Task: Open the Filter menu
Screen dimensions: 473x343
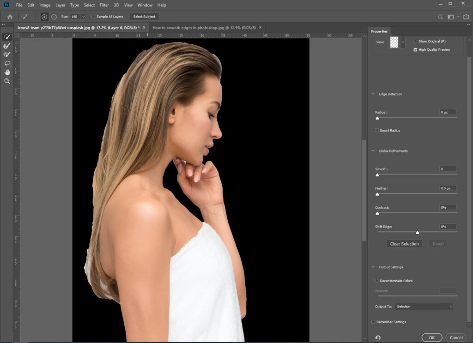Action: pos(104,5)
